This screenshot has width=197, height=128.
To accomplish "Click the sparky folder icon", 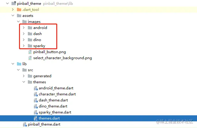I will [30, 46].
